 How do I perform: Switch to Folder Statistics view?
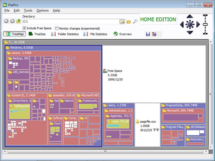click(x=64, y=34)
